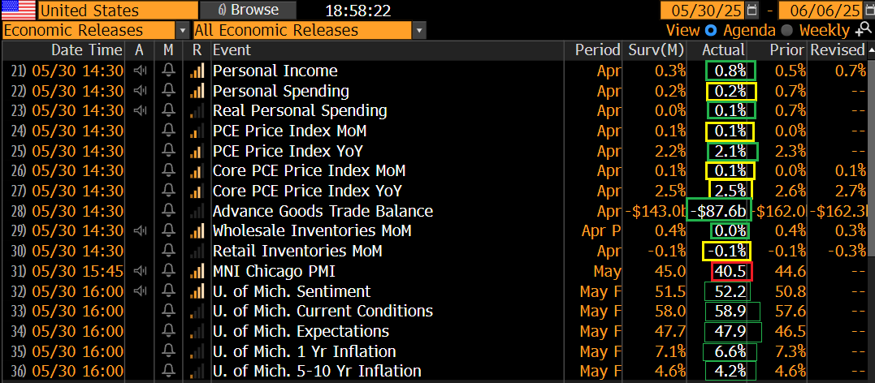Toggle alert bell for MNI Chicago PMI
Screen dimensions: 875x383
pos(168,272)
